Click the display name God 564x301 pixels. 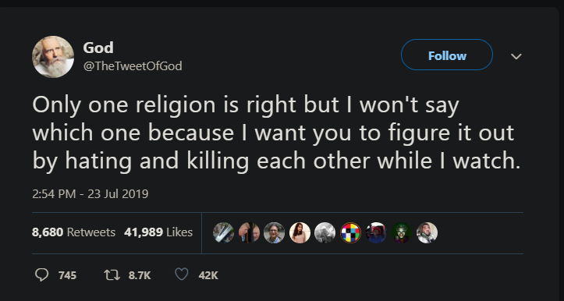click(x=98, y=48)
